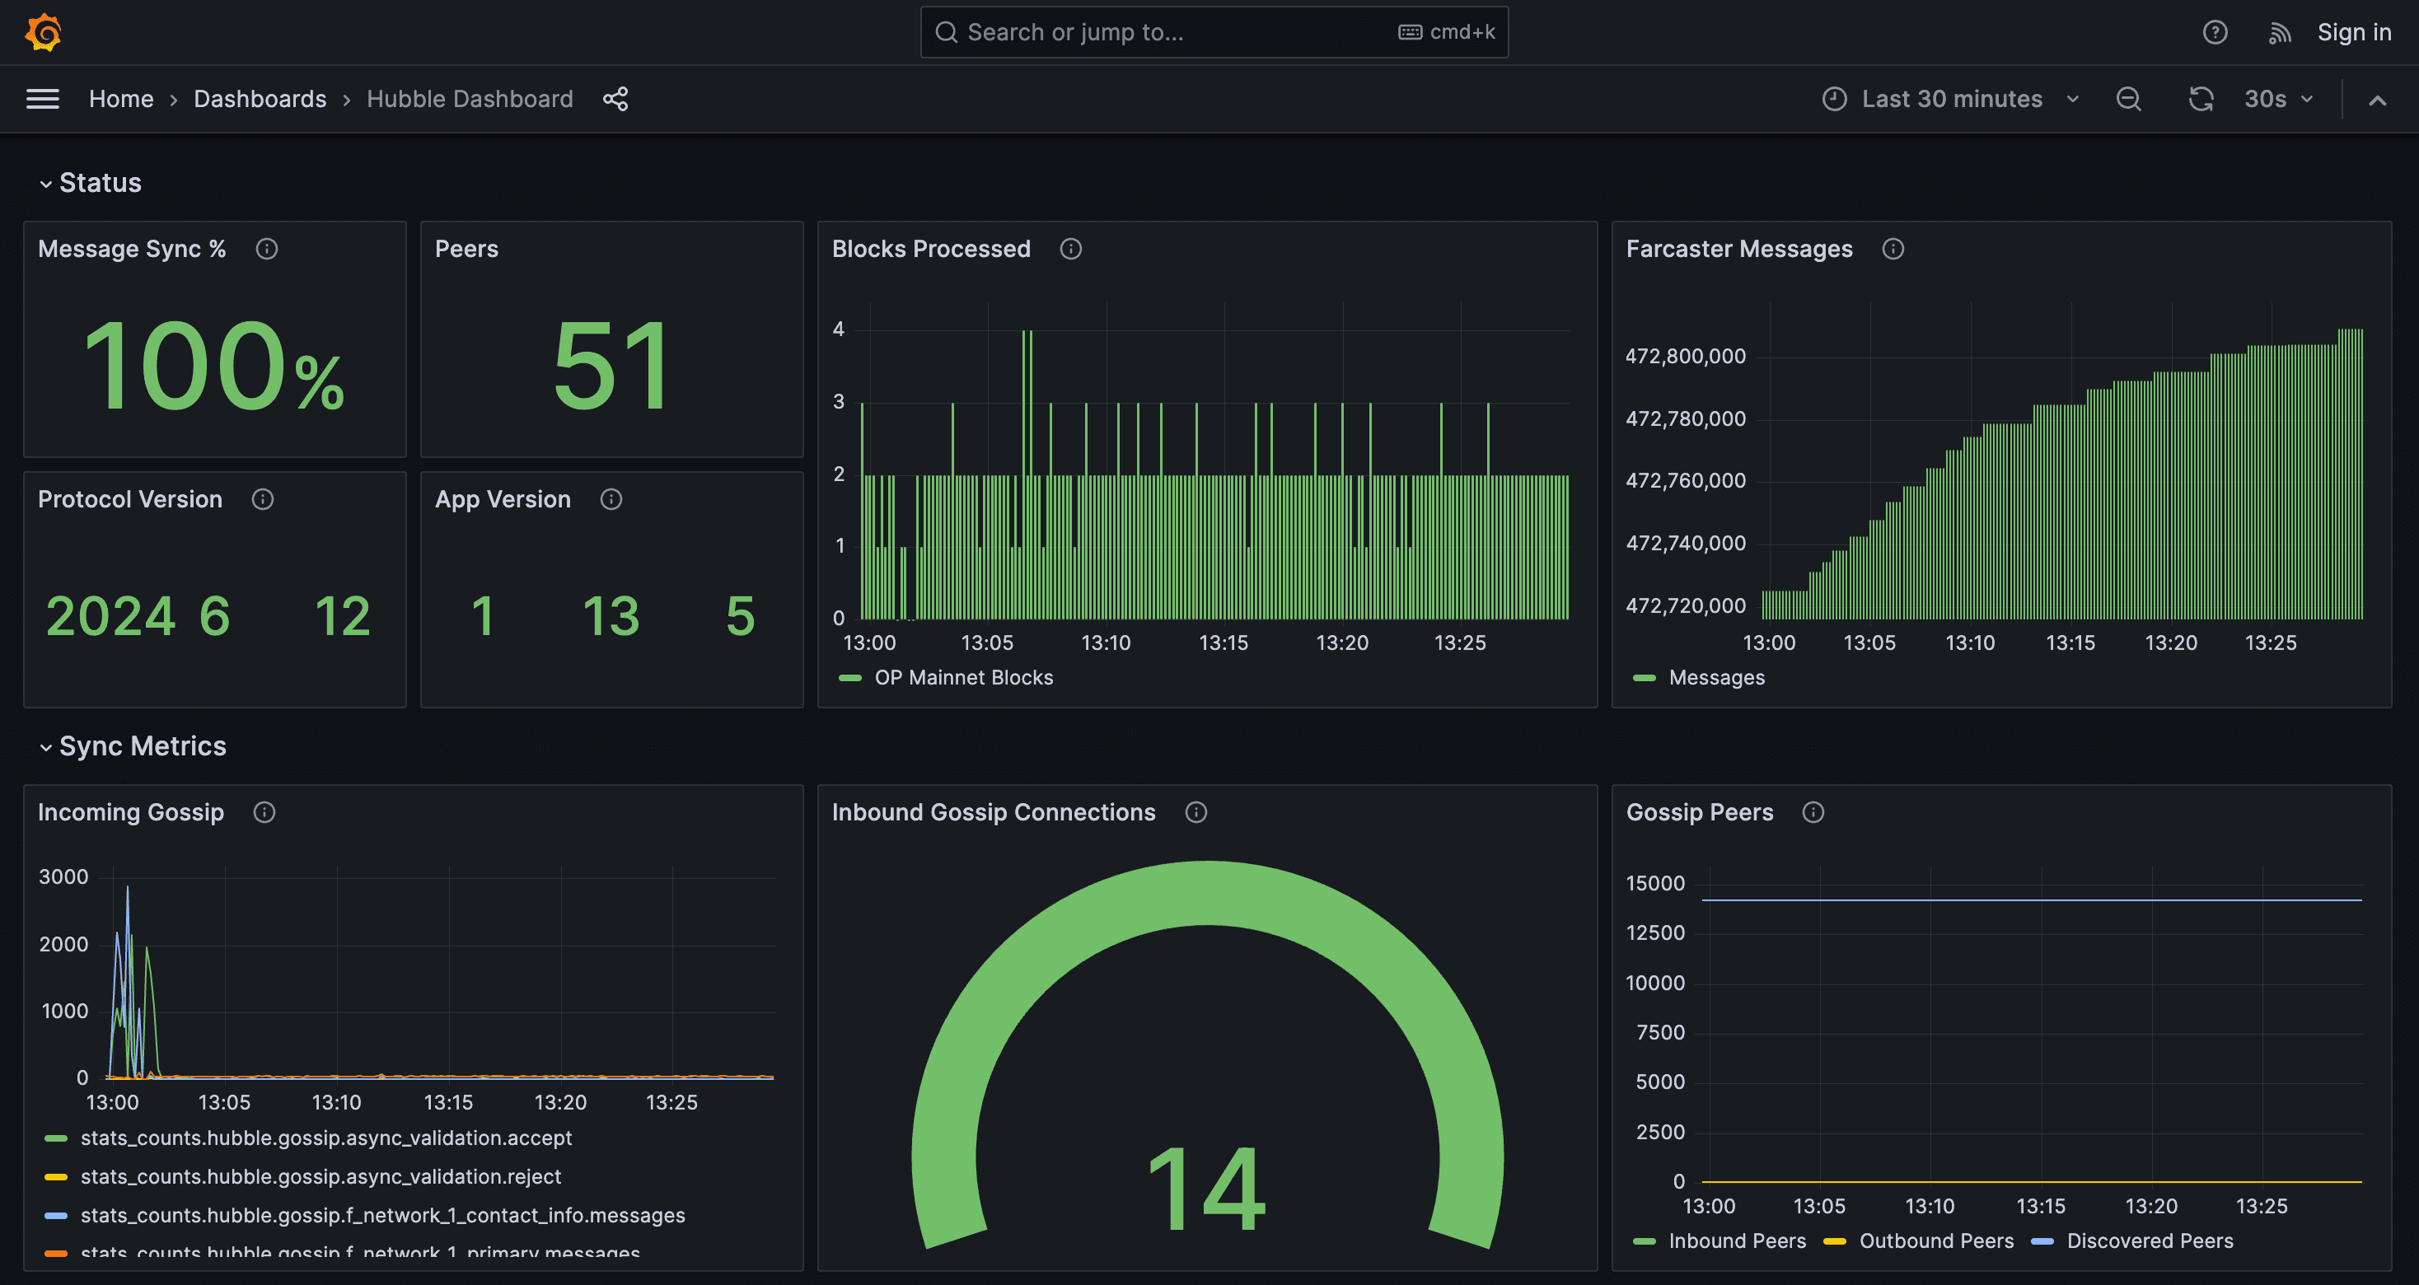Click the green color swatch beside OP Mainnet Blocks
Screen dimensions: 2419x1285
click(x=849, y=678)
